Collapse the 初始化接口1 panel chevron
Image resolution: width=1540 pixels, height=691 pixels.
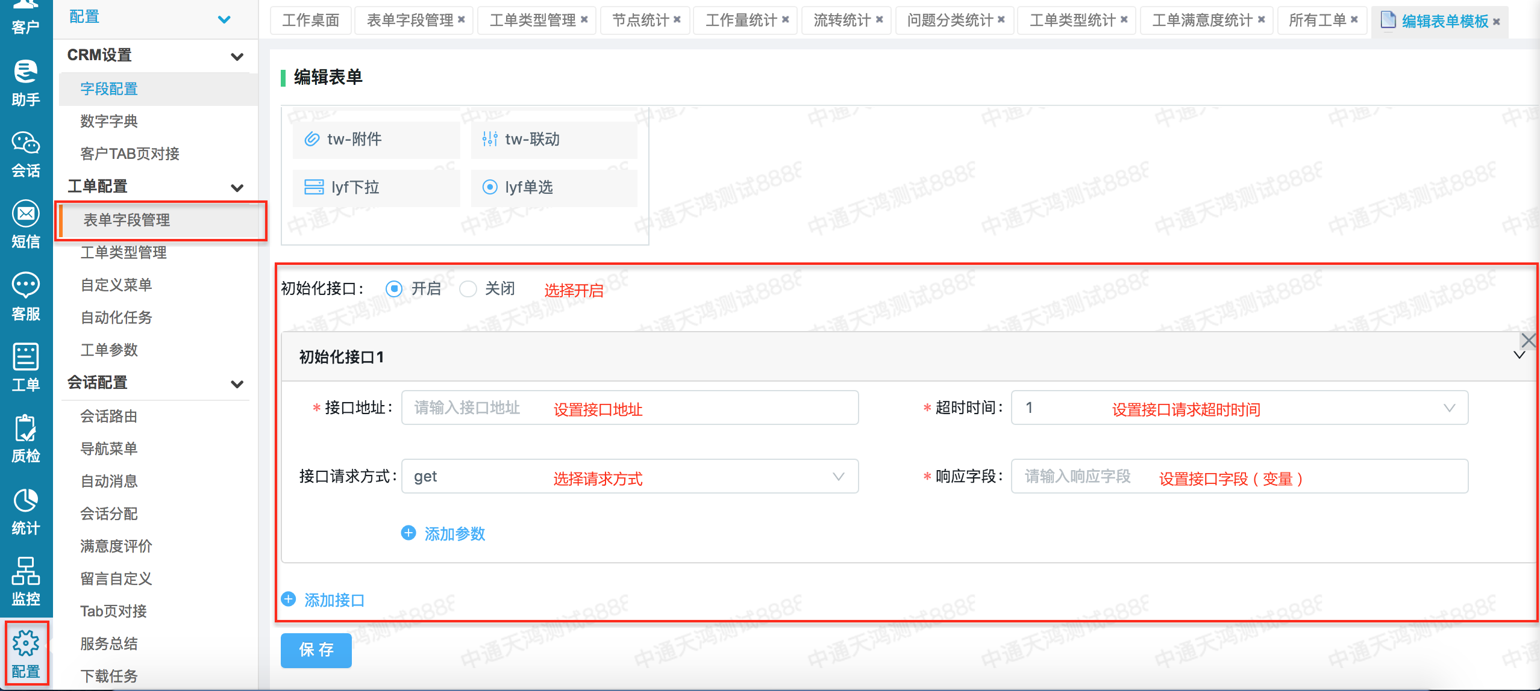click(x=1519, y=355)
